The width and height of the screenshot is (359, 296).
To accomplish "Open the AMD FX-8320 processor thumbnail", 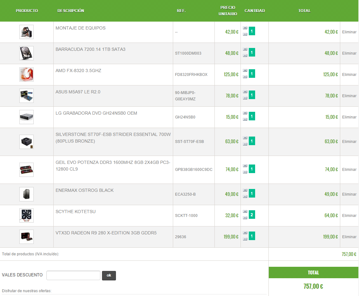I will tap(27, 74).
